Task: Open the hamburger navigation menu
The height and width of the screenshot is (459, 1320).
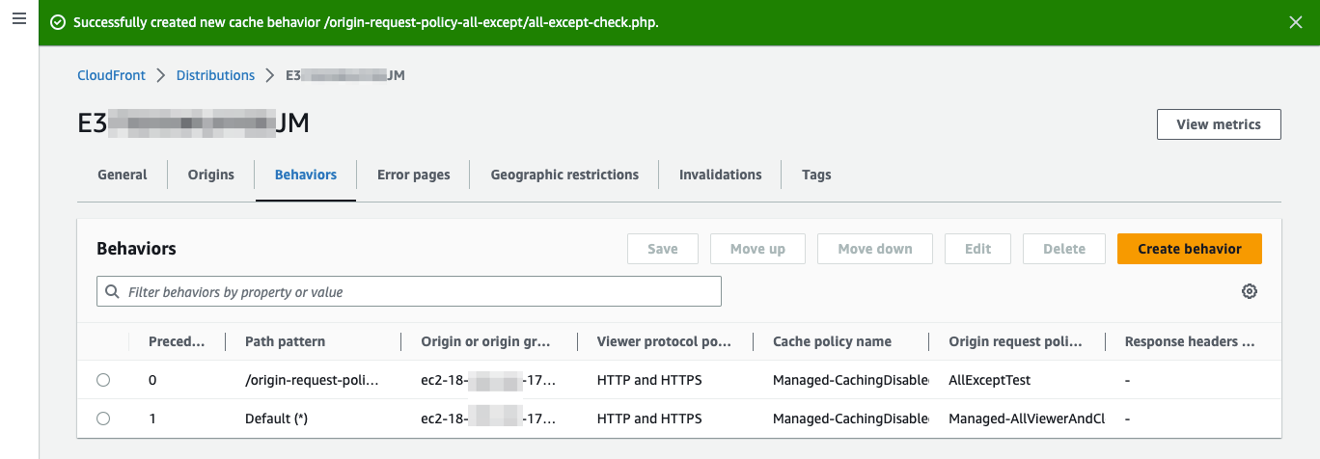Action: 18,19
